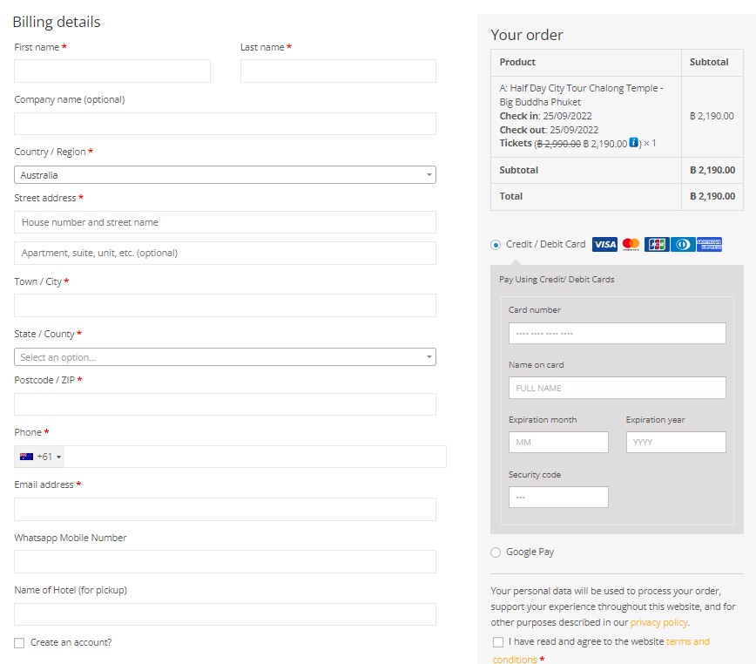Open the +61 phone country code selector

click(40, 457)
